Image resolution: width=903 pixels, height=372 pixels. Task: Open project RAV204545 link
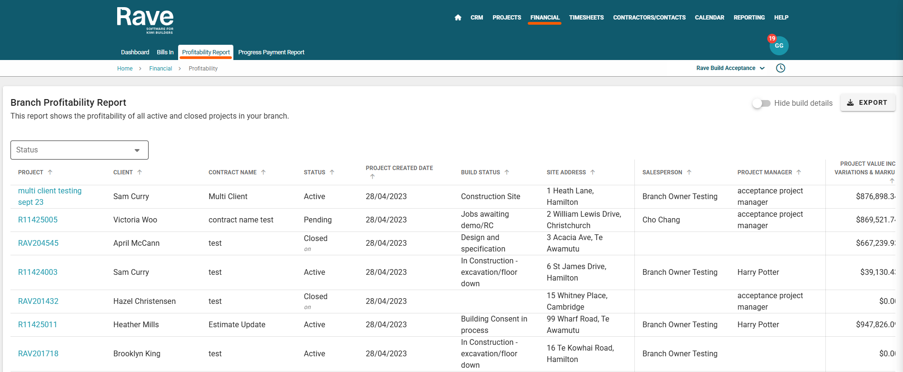point(38,243)
